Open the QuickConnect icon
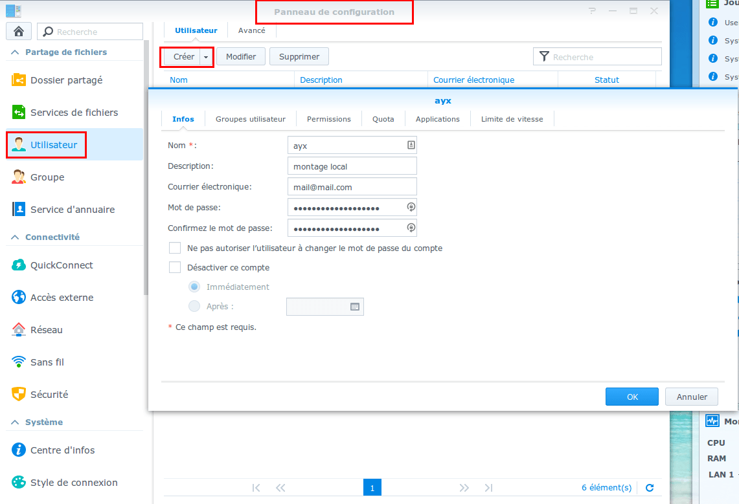Image resolution: width=739 pixels, height=504 pixels. pos(18,265)
